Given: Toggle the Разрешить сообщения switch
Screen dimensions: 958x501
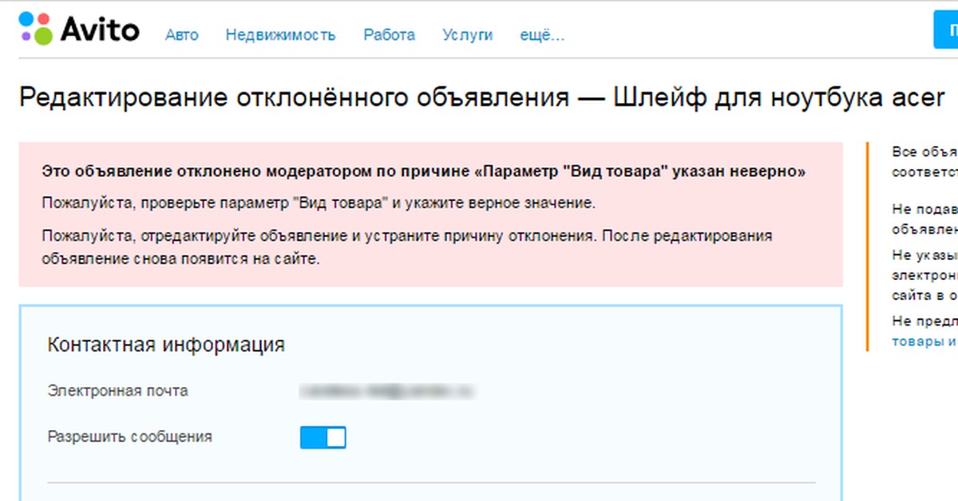Looking at the screenshot, I should [323, 437].
